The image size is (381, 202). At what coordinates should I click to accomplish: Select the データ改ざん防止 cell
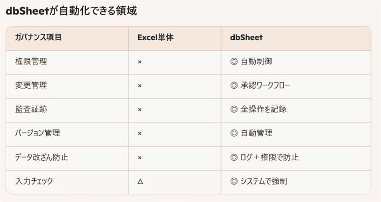[41, 157]
